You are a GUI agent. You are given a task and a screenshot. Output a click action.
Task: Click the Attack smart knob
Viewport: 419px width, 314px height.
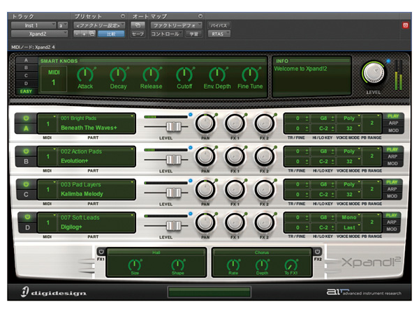click(85, 75)
